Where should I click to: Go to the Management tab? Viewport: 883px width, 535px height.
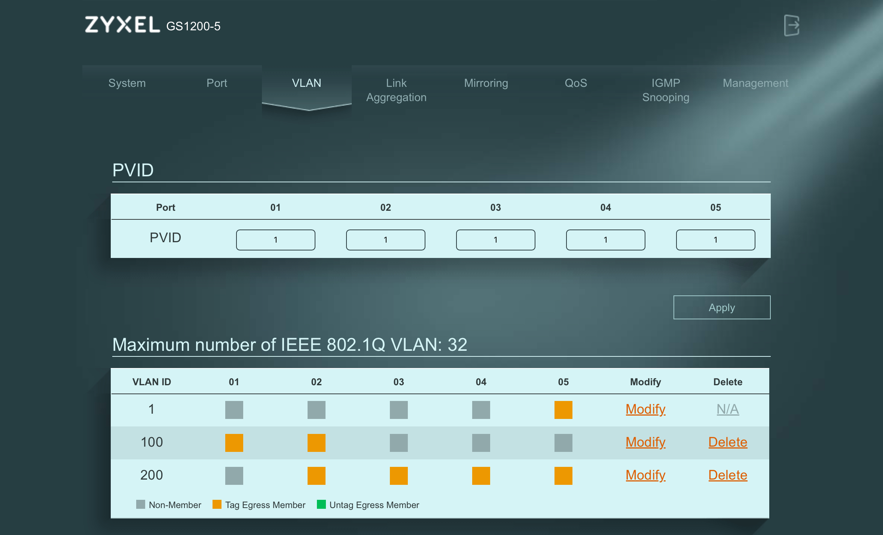(x=755, y=83)
